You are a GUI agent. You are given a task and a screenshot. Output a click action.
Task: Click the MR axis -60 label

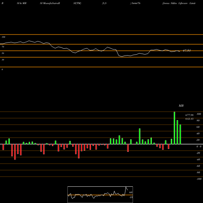coord(198,166)
